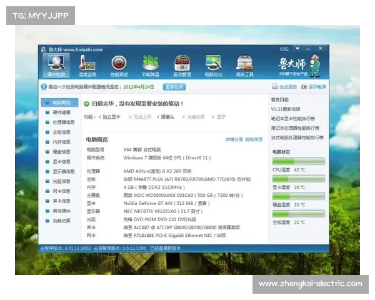Click the 摄像头 feature indicator
This screenshot has height=300, width=375.
coord(166,117)
